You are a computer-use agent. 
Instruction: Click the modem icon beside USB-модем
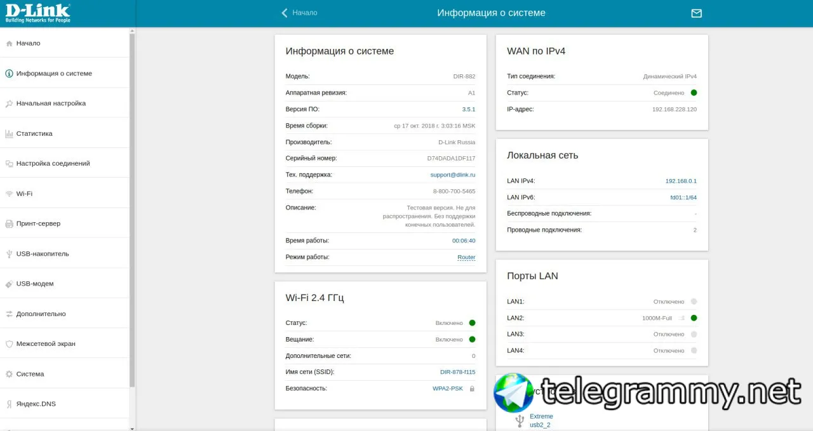coord(9,284)
